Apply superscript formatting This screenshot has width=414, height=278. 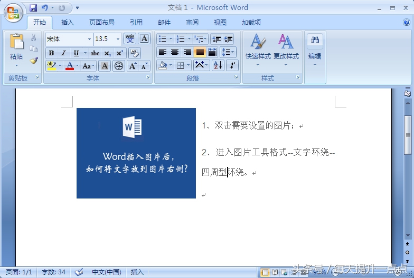click(x=119, y=53)
